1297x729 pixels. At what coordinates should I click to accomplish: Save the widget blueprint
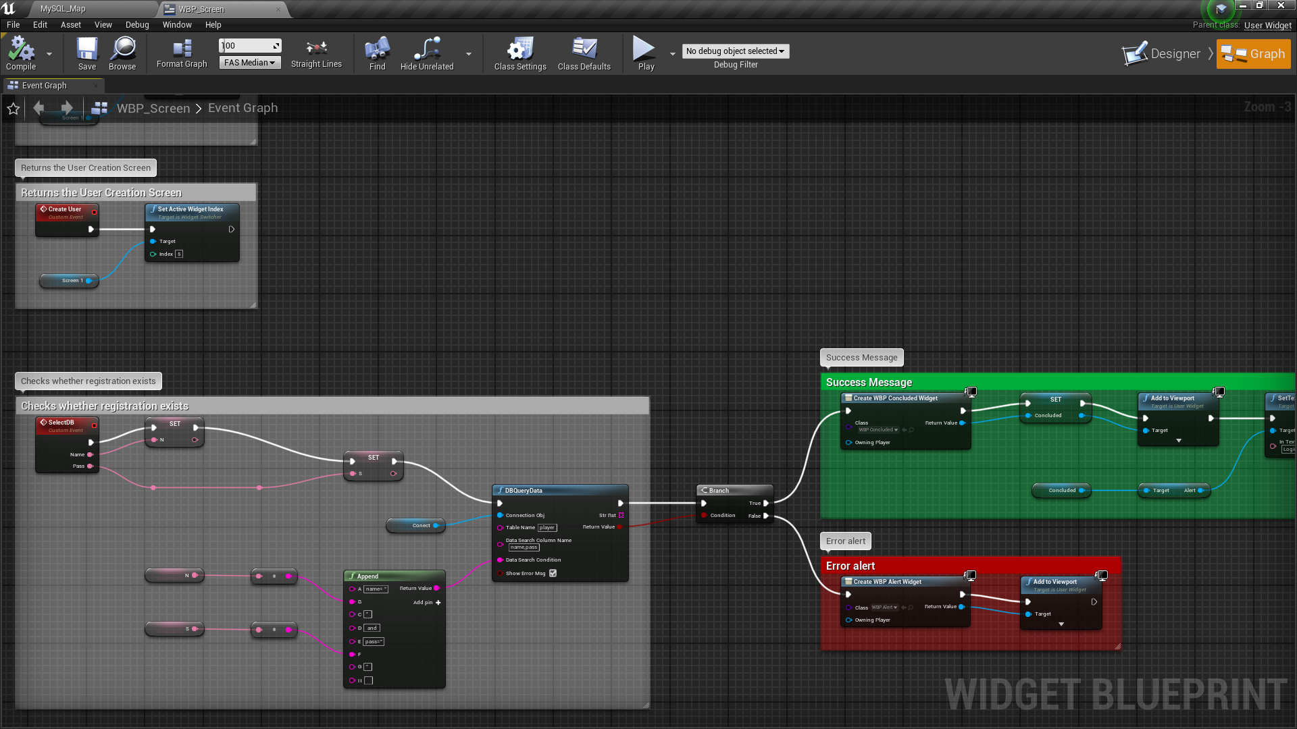[x=87, y=53]
